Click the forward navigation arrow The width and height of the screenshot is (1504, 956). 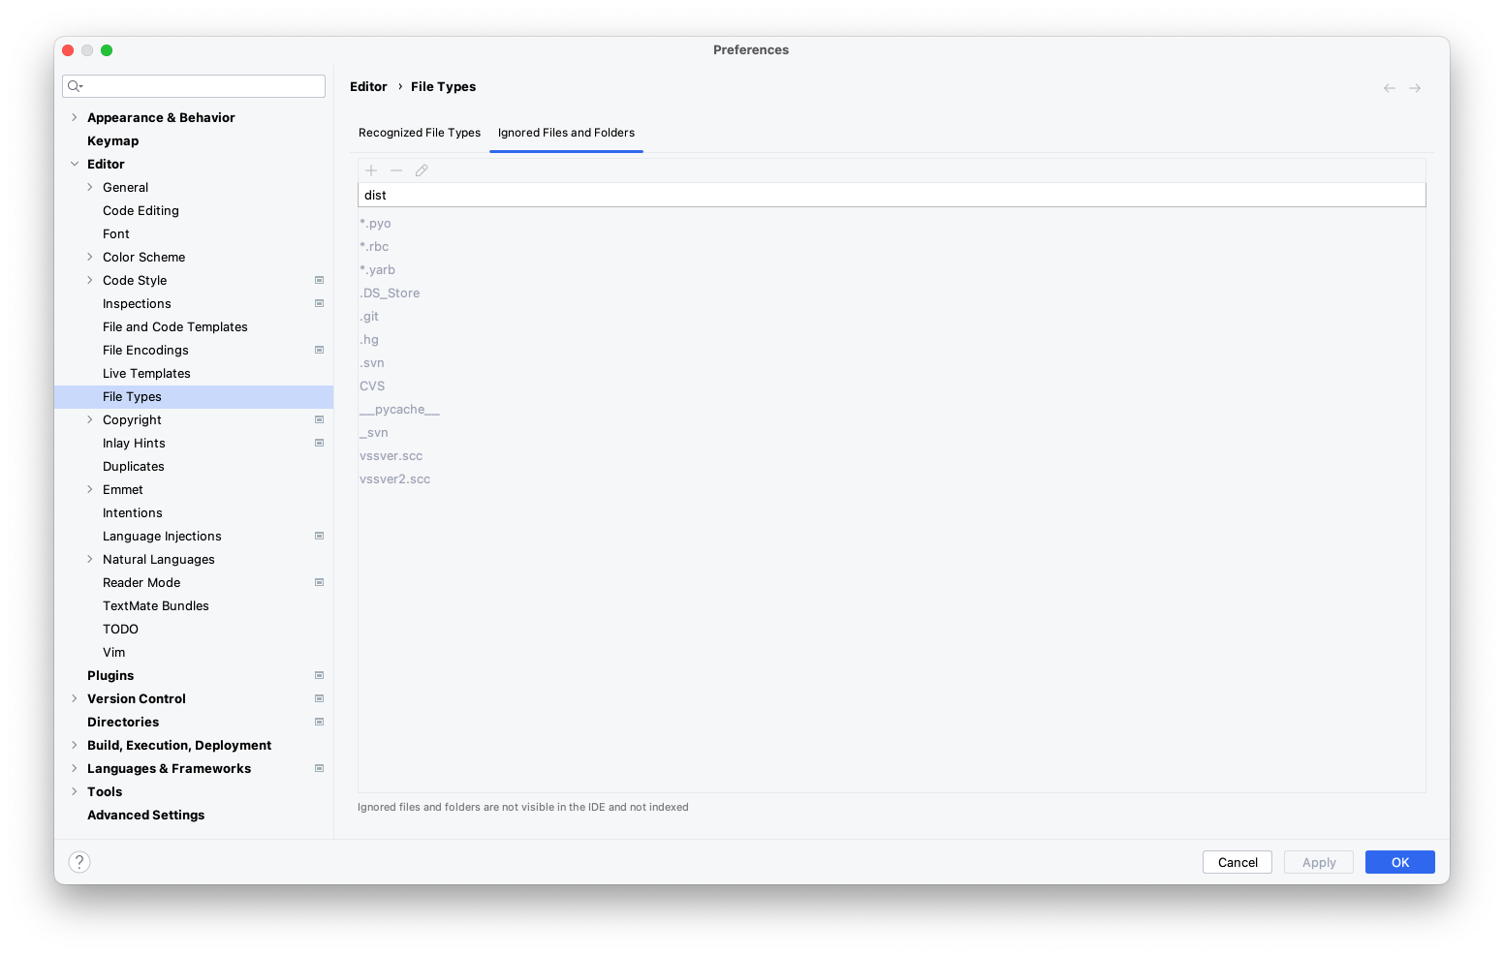click(x=1415, y=87)
